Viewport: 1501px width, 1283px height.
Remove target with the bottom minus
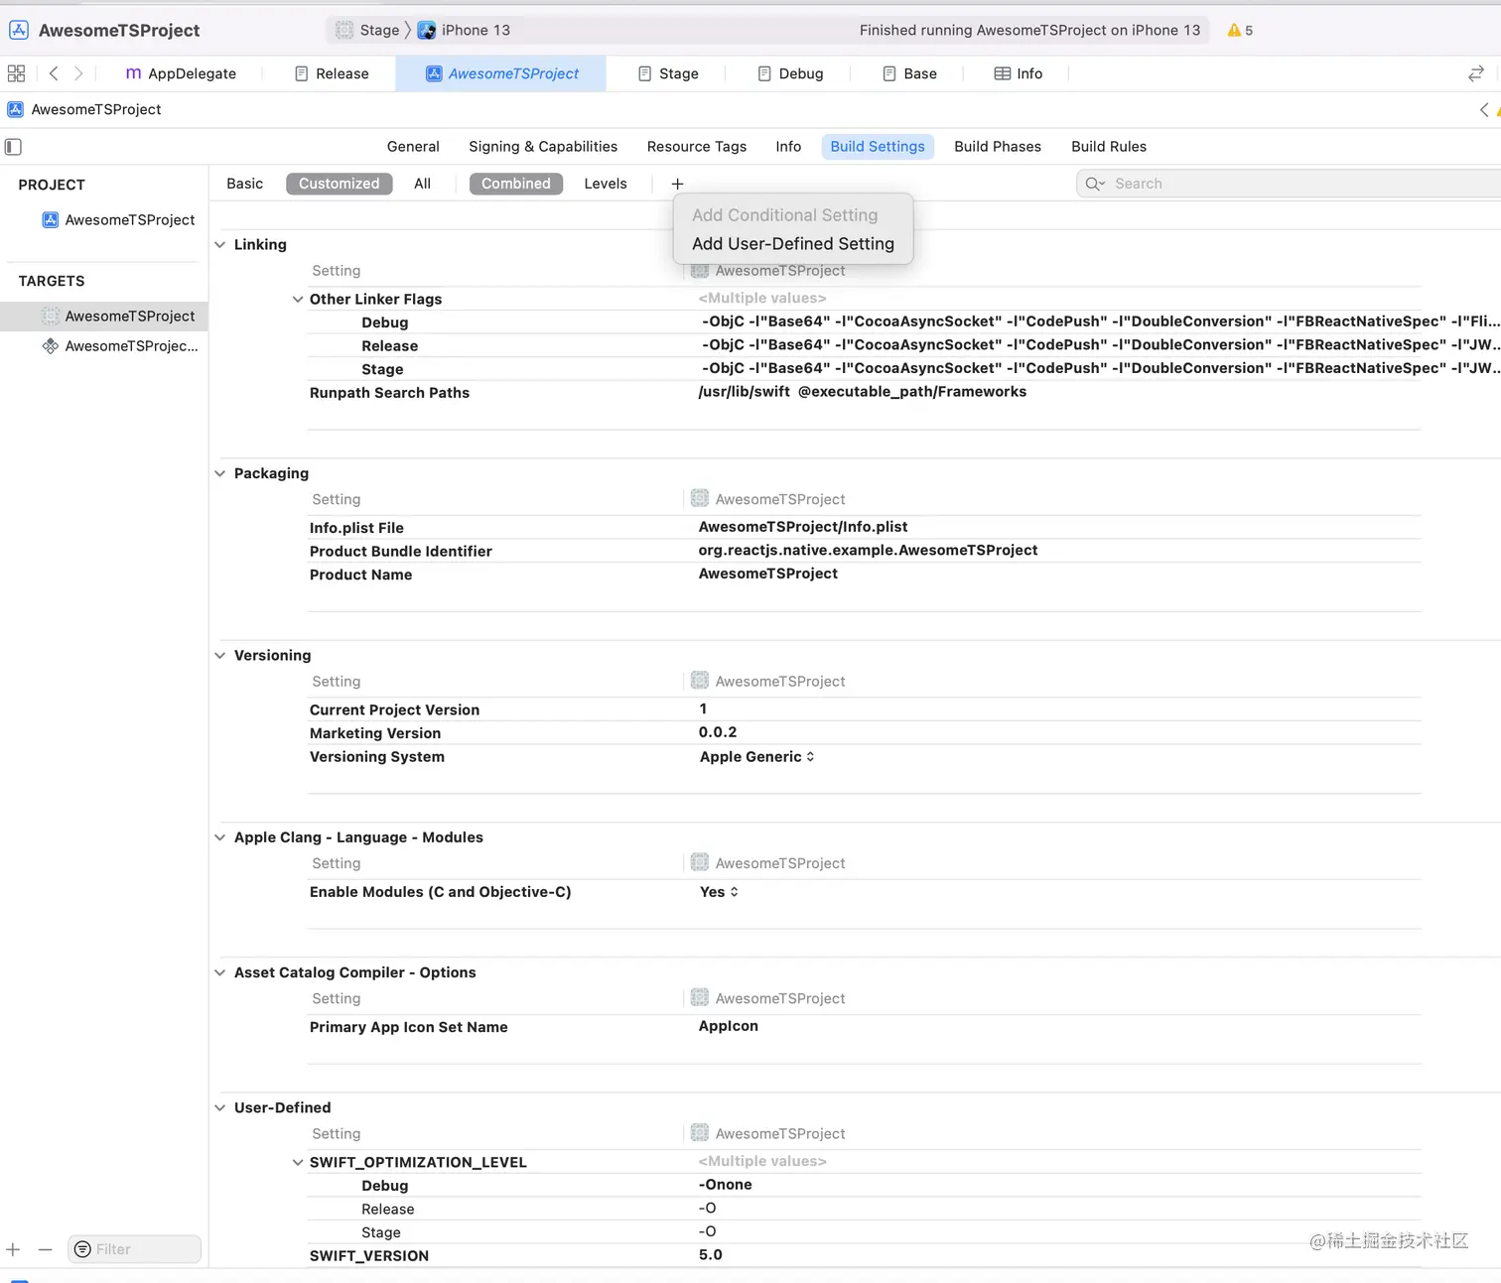(x=45, y=1249)
